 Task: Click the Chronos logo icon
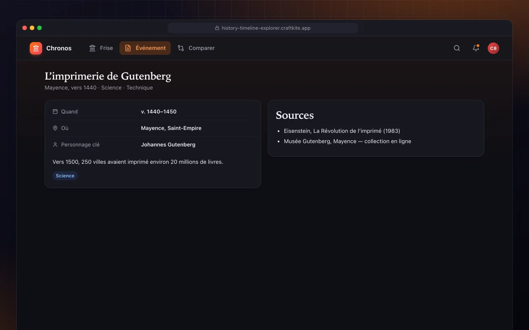(36, 48)
